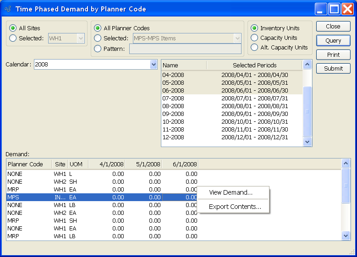This screenshot has width=357, height=257.
Task: Enable Alt. Capacity Units option
Action: point(254,48)
